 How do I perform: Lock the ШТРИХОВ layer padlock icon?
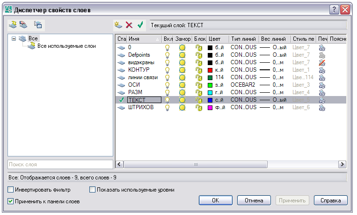coord(199,108)
